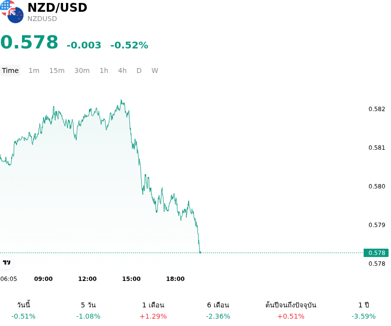The image size is (391, 326).
Task: Click the 15:00 time axis label
Action: click(131, 279)
